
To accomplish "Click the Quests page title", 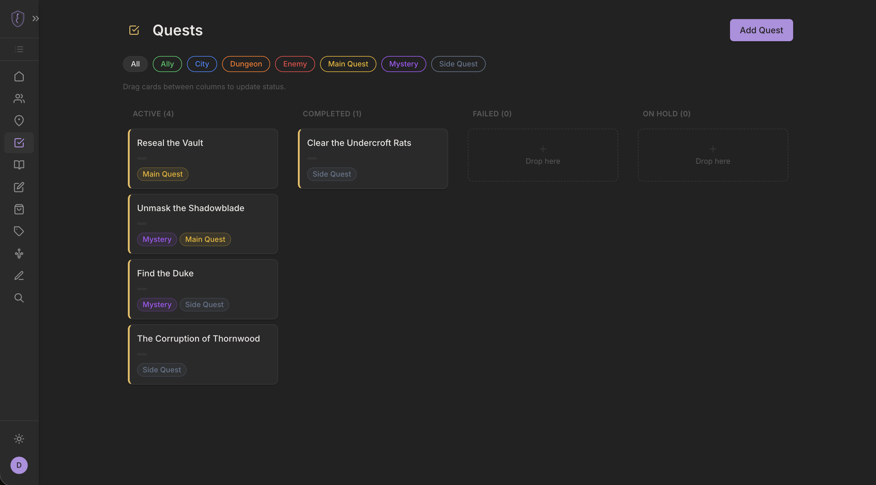I will coord(177,30).
